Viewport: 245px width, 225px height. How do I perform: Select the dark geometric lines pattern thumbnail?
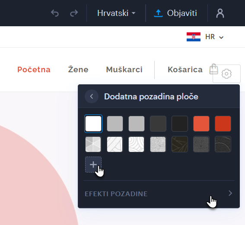180,144
